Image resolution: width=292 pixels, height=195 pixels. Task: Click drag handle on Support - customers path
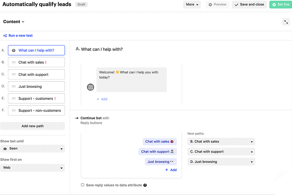[14, 99]
